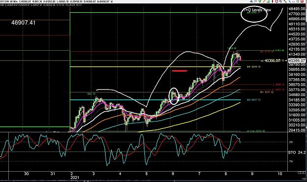Click the round clock icon in toolbar
This screenshot has height=182, width=307.
(277, 1)
